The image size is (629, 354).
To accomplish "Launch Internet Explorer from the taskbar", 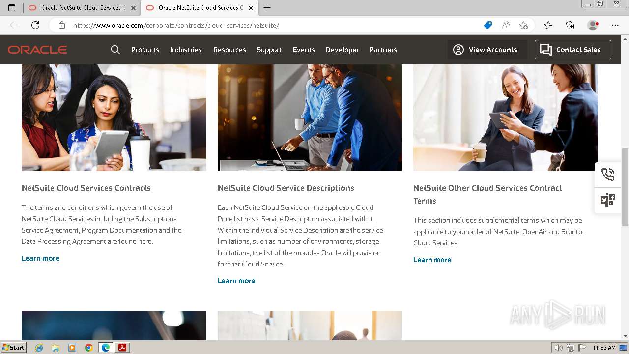I will click(x=39, y=348).
